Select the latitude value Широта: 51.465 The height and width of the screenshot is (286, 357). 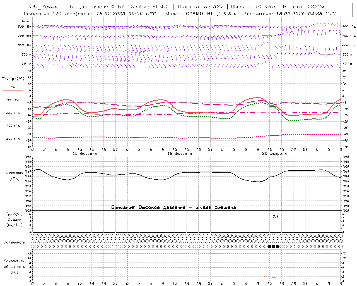(253, 7)
